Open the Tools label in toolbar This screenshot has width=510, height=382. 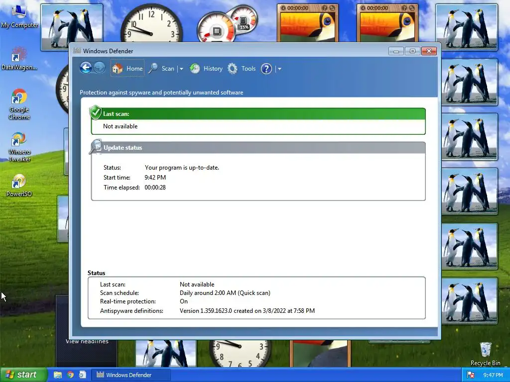point(249,69)
